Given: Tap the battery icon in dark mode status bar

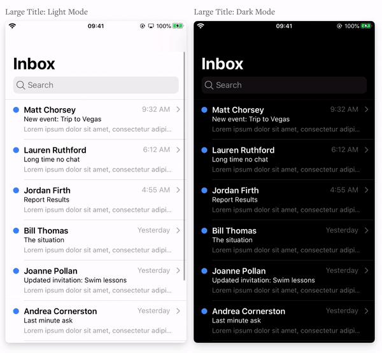Looking at the screenshot, I should click(366, 26).
